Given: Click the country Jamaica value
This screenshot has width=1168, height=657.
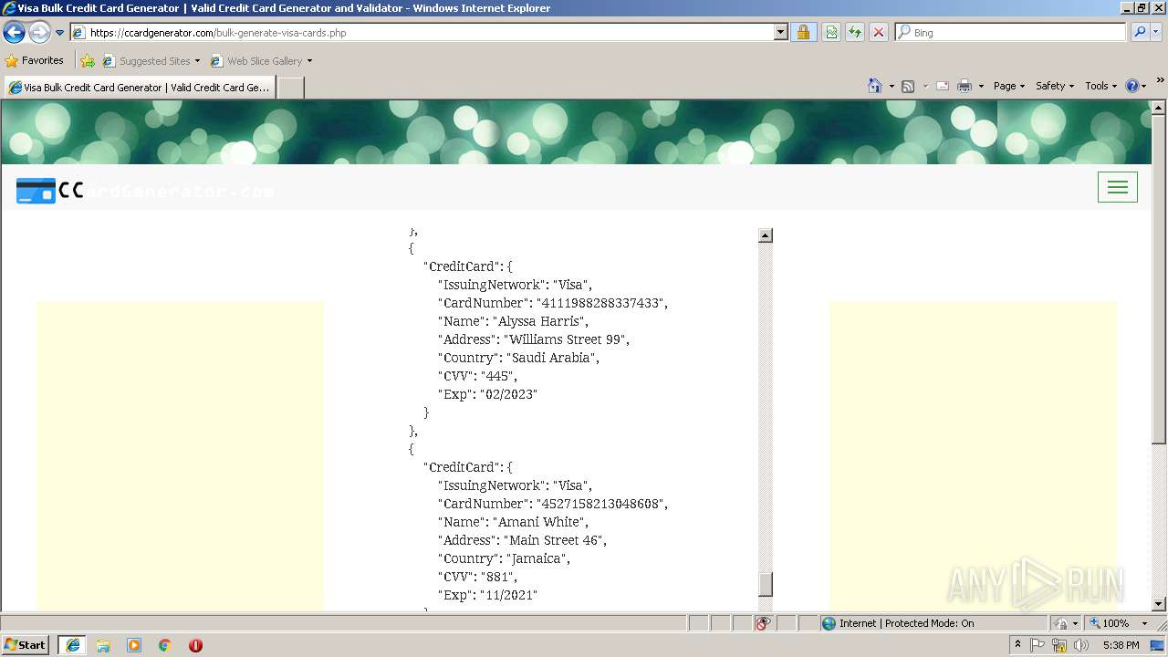Looking at the screenshot, I should (537, 558).
